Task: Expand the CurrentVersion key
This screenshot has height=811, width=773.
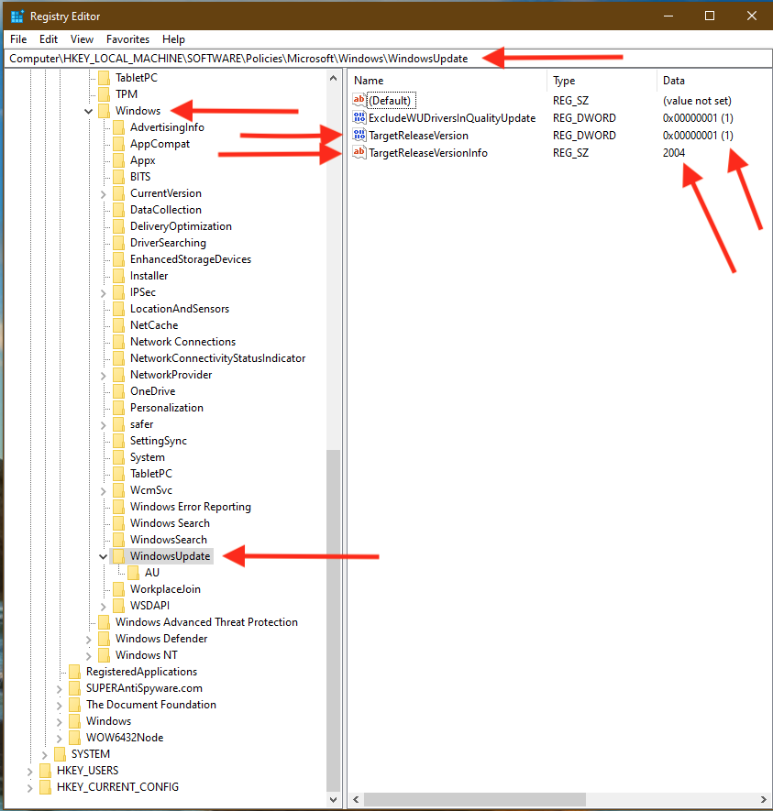Action: pos(103,193)
